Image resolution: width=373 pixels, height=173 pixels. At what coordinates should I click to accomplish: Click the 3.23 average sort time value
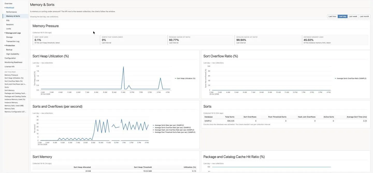coord(365,121)
